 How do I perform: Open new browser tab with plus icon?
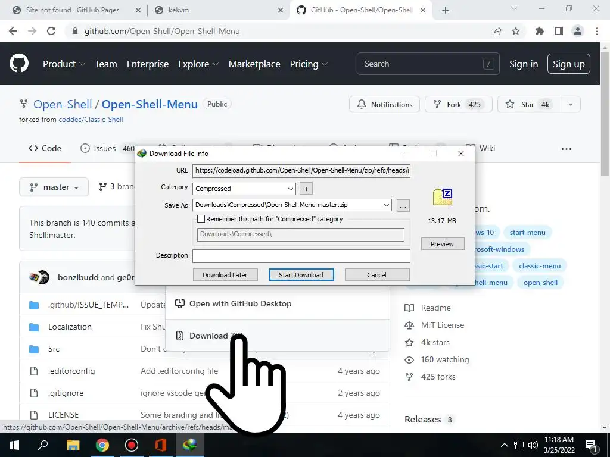[x=446, y=10]
